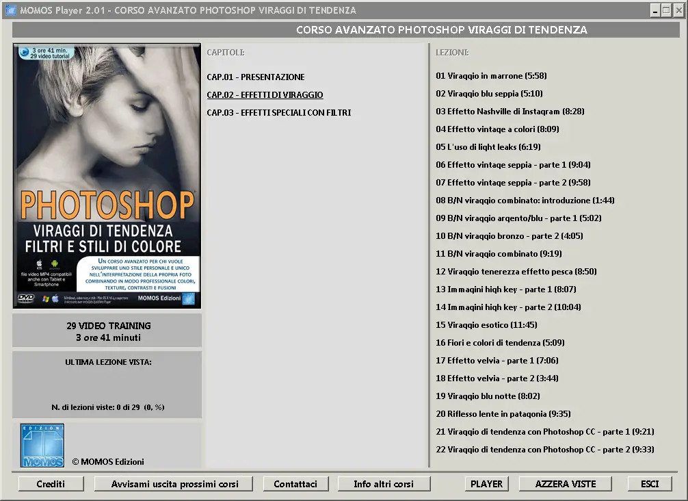This screenshot has height=501, width=688.
Task: Exit using the ESCI button
Action: (x=650, y=484)
